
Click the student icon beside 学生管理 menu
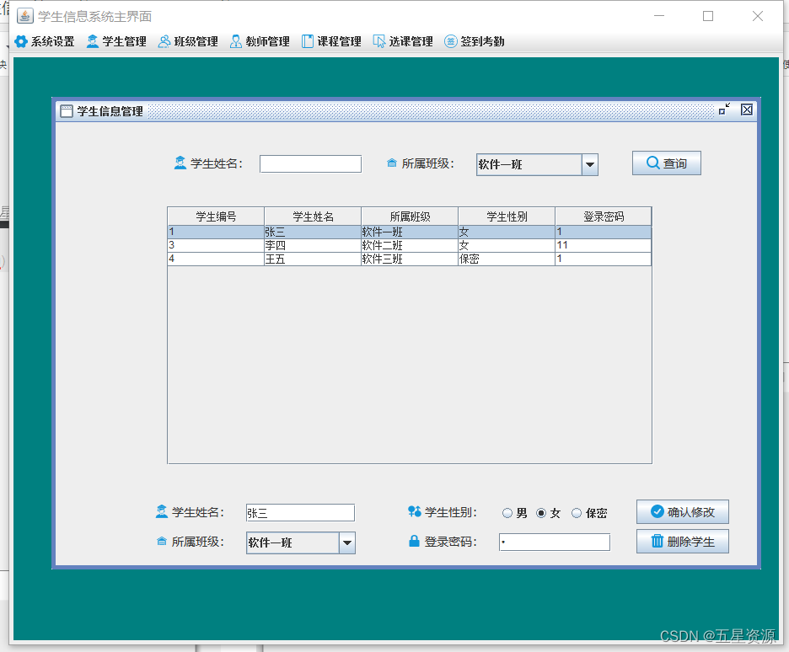tap(93, 41)
